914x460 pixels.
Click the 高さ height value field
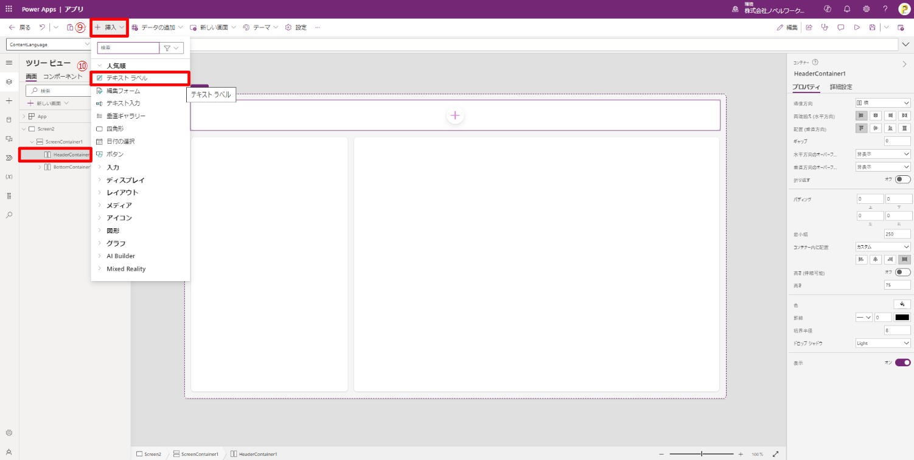[898, 285]
